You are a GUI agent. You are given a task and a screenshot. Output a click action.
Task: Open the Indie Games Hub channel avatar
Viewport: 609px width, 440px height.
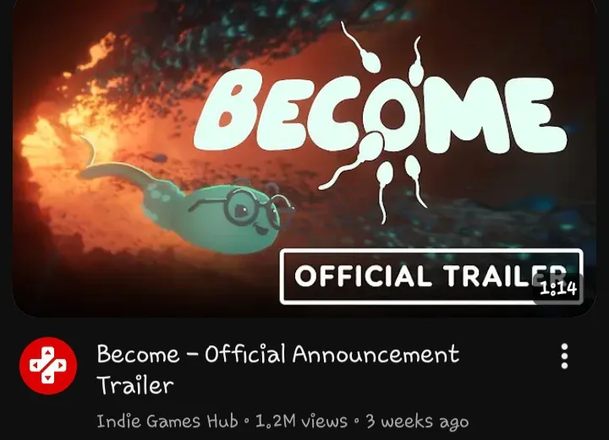coord(48,366)
